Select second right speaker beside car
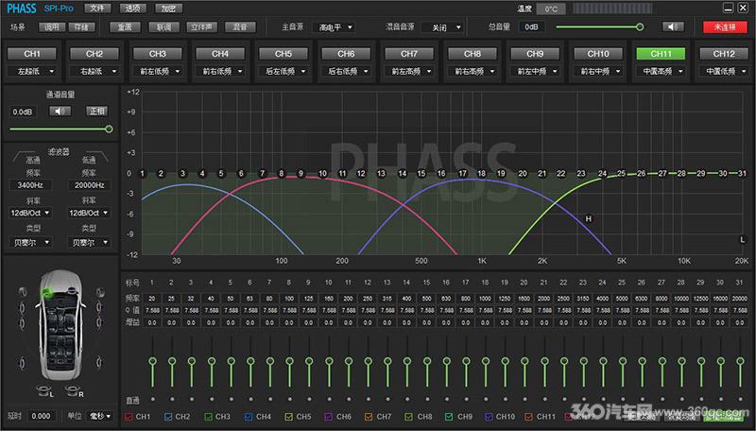 tap(99, 307)
